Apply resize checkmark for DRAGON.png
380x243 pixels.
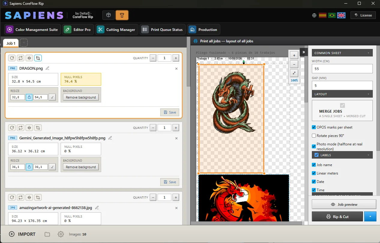click(52, 97)
